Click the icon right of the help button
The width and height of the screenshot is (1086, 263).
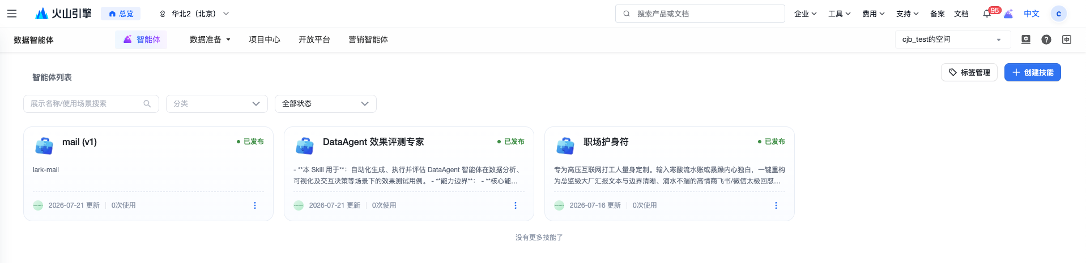point(1067,40)
